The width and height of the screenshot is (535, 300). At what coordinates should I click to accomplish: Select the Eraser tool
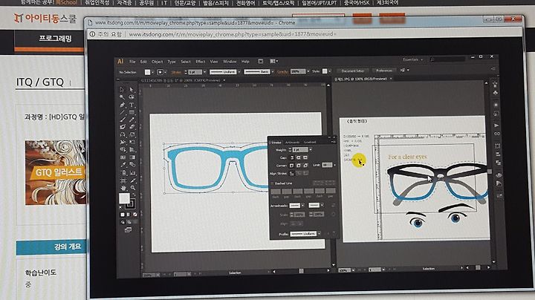coord(132,127)
